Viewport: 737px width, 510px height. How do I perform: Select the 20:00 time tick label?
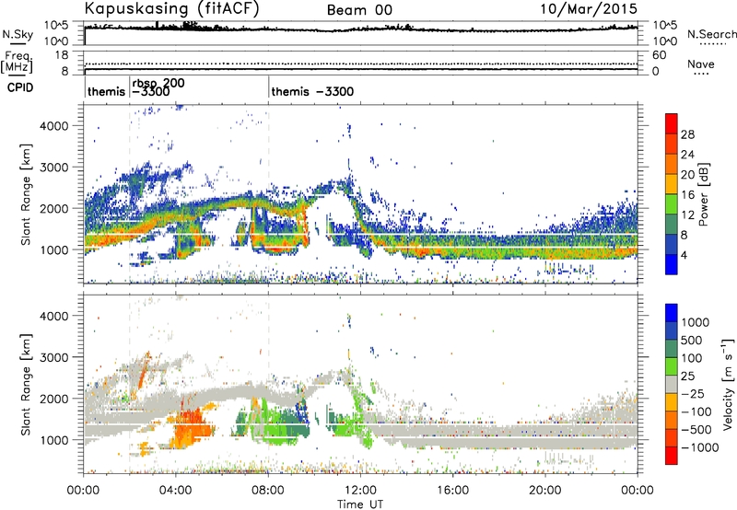pos(544,491)
